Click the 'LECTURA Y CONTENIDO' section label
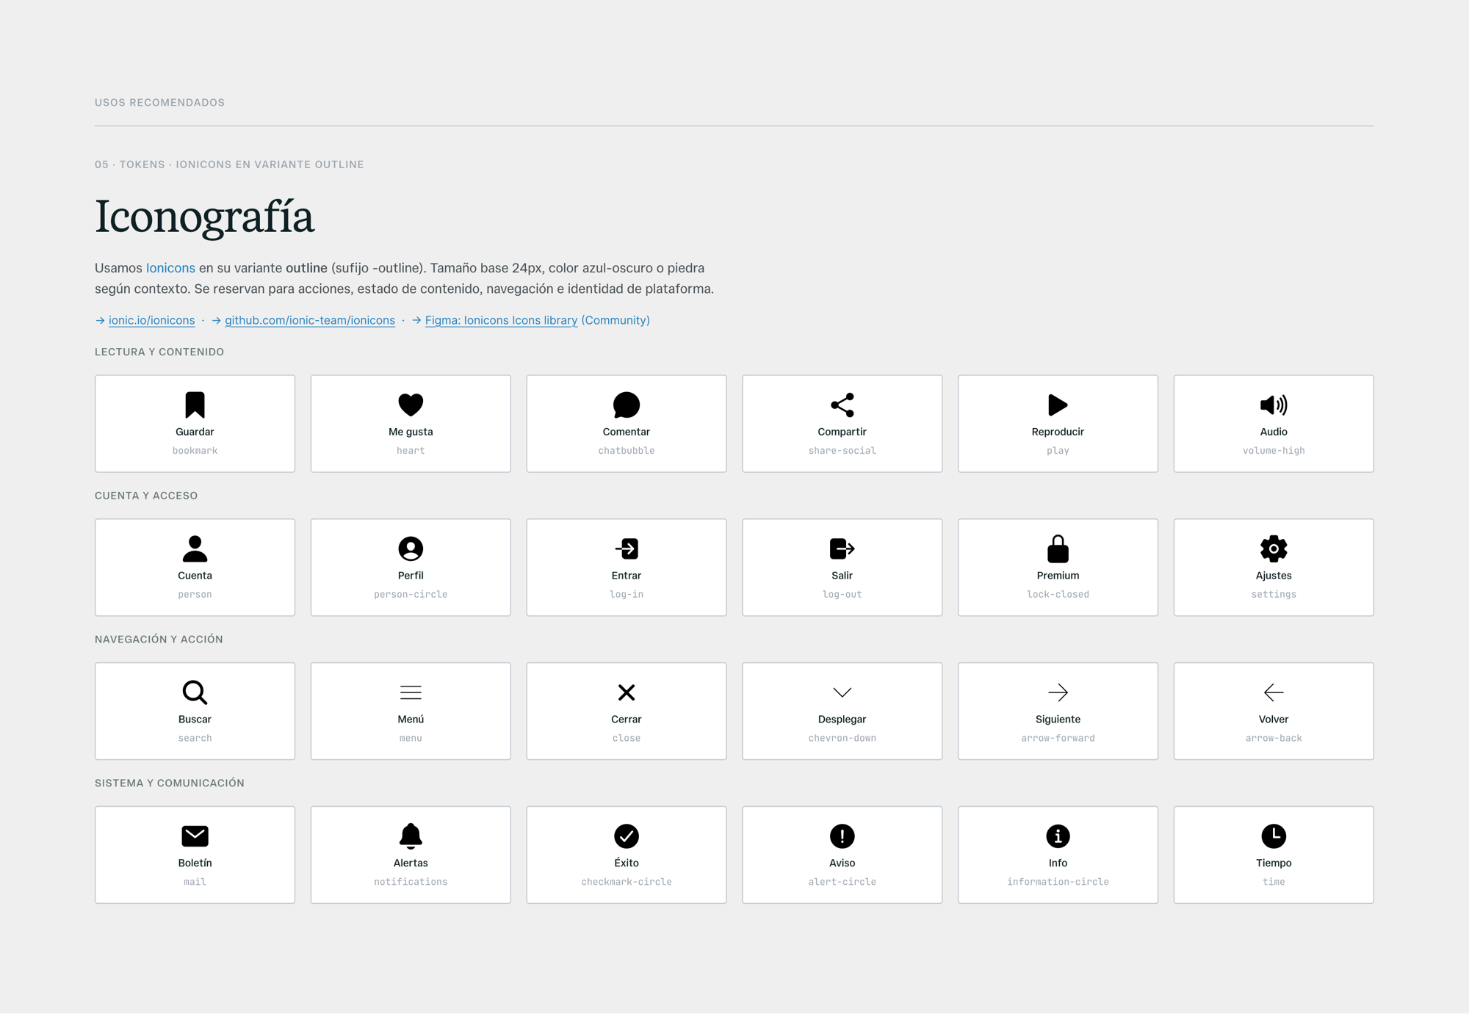 click(x=159, y=352)
